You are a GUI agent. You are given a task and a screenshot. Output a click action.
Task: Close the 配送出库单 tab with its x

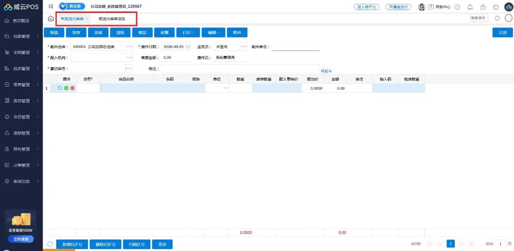tap(87, 19)
